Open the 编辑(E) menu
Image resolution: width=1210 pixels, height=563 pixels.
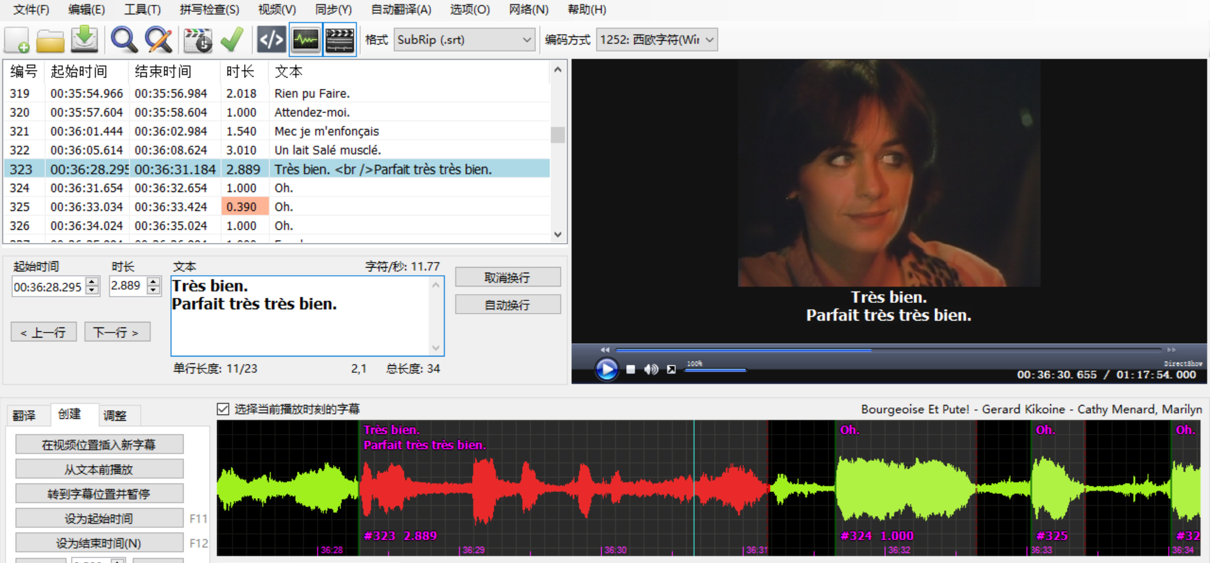tap(86, 9)
